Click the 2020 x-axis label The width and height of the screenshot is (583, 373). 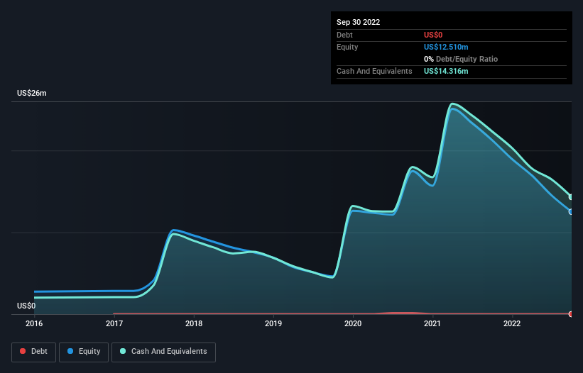pos(353,323)
